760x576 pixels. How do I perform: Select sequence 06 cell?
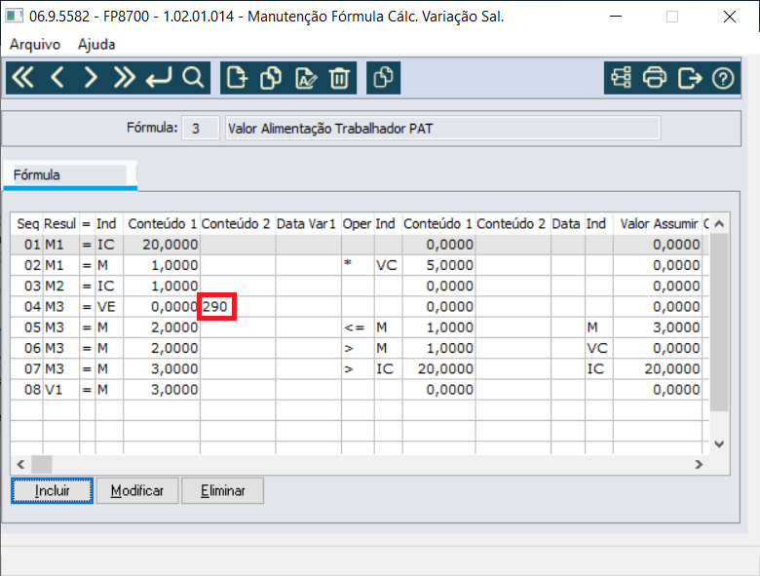click(x=27, y=348)
